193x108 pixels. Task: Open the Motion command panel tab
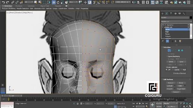pyautogui.click(x=176, y=13)
